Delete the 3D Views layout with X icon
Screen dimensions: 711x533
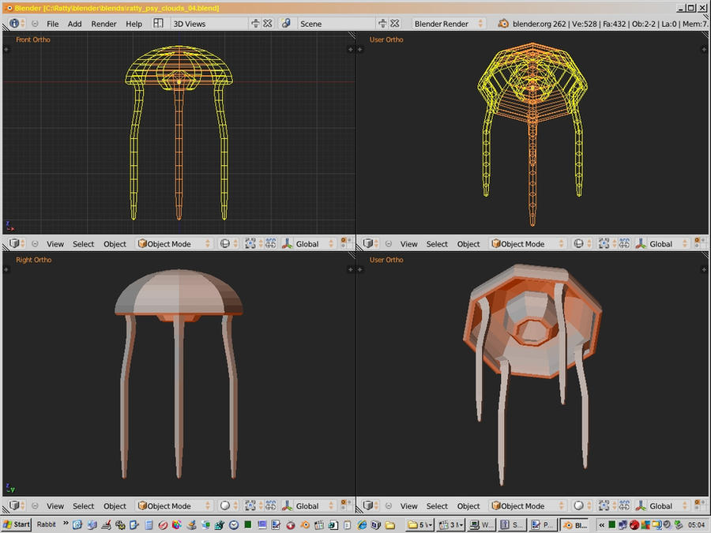tap(268, 24)
